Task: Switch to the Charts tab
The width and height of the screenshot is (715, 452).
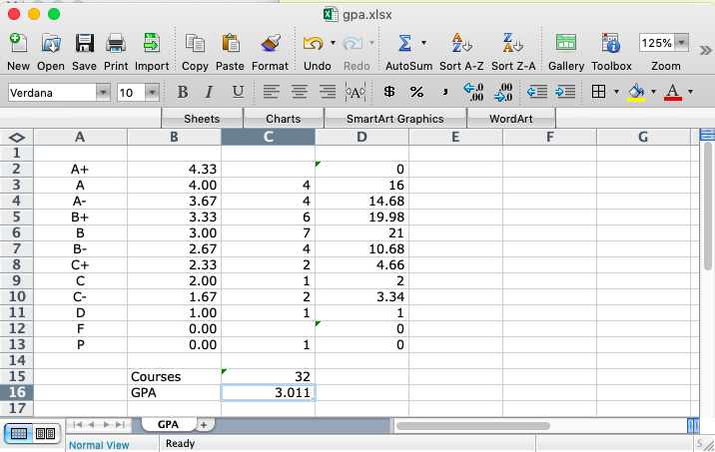Action: click(283, 119)
